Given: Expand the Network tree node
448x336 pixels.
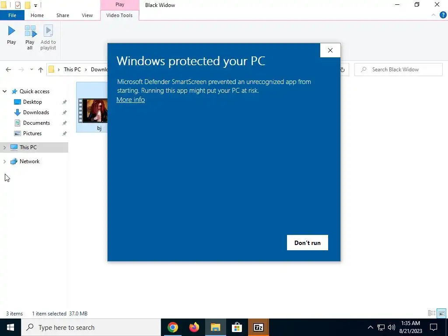Looking at the screenshot, I should [4, 161].
